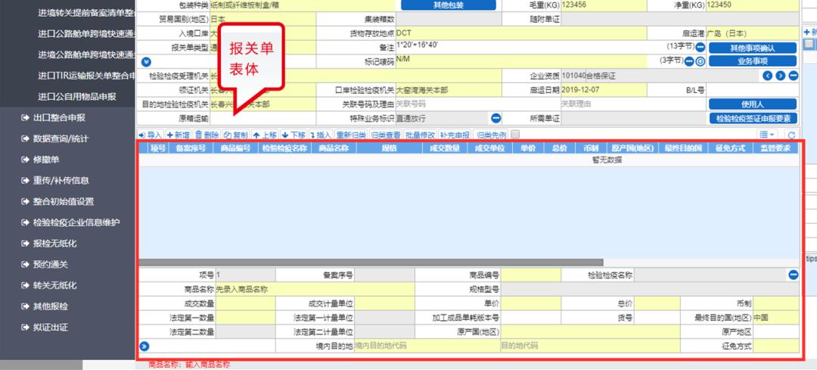Click the 使用人 button
The image size is (817, 370).
tap(753, 104)
